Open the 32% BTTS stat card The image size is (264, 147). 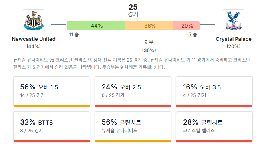(52, 127)
